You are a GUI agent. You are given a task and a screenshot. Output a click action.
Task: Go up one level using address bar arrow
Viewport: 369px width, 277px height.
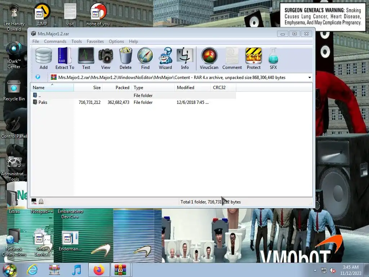click(38, 77)
